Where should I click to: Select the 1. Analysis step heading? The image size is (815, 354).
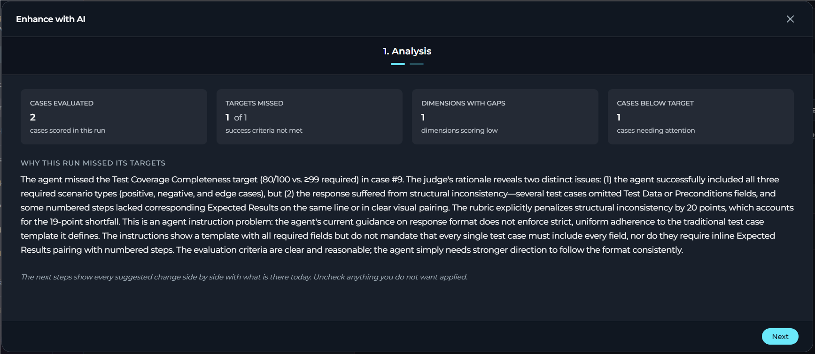(407, 51)
